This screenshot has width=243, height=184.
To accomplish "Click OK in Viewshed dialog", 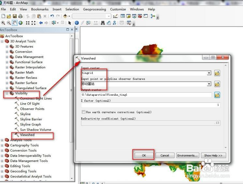I will pyautogui.click(x=144, y=155).
